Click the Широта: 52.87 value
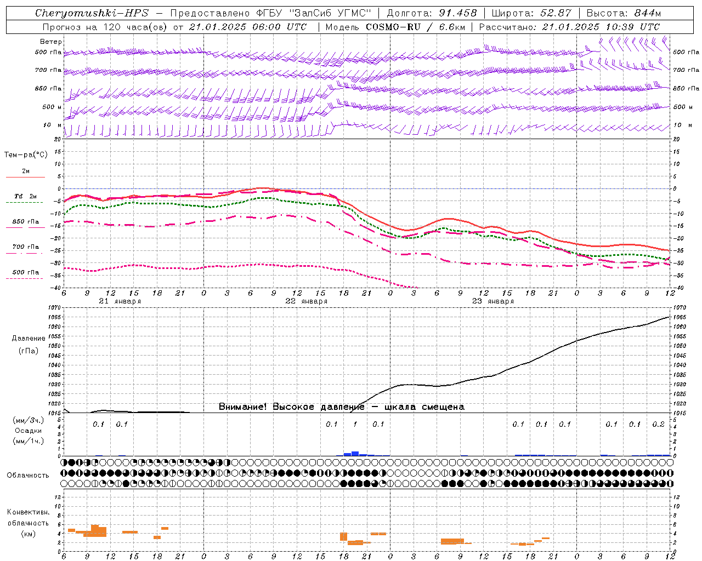 click(531, 13)
